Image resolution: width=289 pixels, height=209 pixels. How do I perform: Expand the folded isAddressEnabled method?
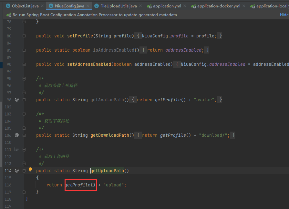(x=24, y=50)
